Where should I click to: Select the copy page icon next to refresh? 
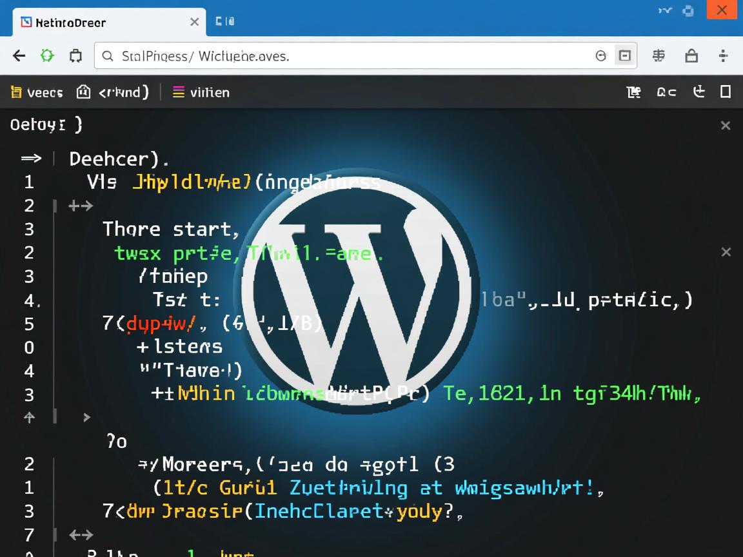tap(75, 55)
